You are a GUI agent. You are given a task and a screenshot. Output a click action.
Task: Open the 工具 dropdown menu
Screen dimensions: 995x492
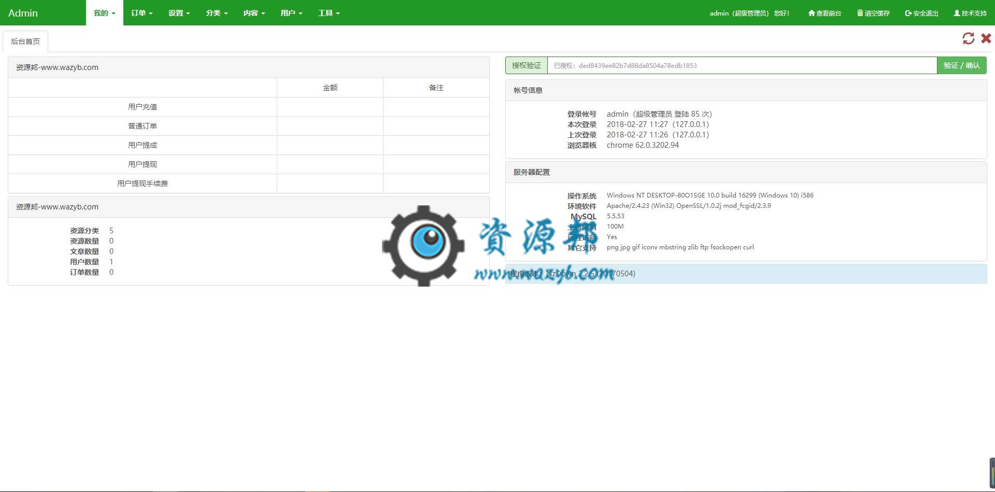[x=329, y=13]
